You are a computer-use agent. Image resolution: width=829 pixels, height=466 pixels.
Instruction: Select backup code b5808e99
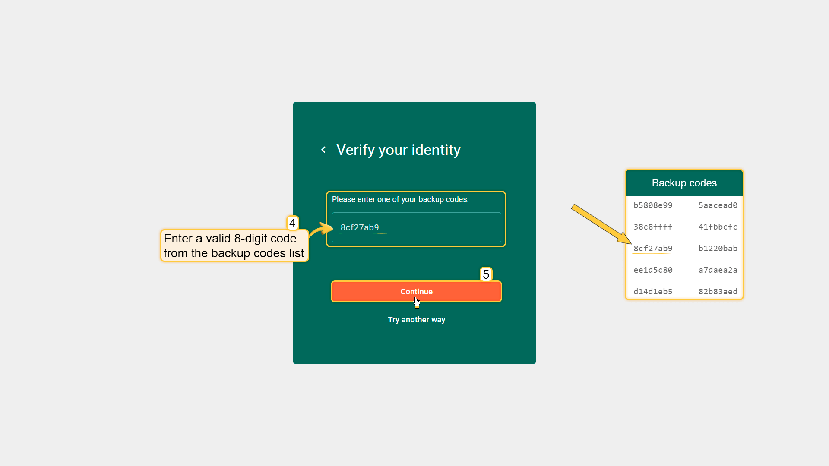pyautogui.click(x=653, y=205)
